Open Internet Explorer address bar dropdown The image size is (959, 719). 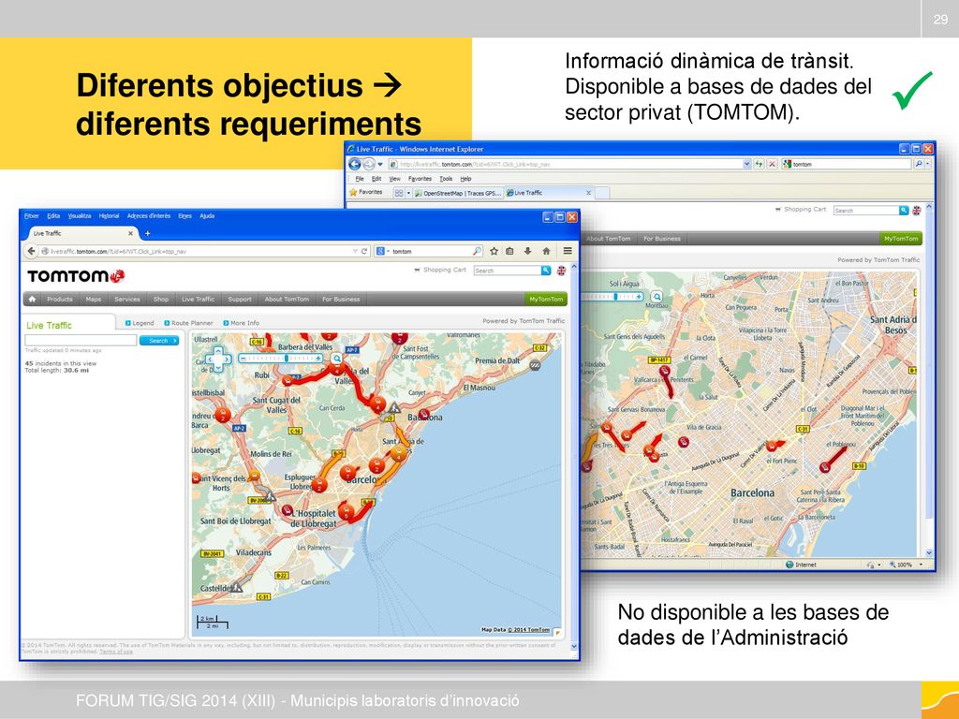coord(746,164)
